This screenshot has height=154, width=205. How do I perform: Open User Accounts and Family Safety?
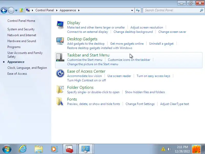pos(25,55)
